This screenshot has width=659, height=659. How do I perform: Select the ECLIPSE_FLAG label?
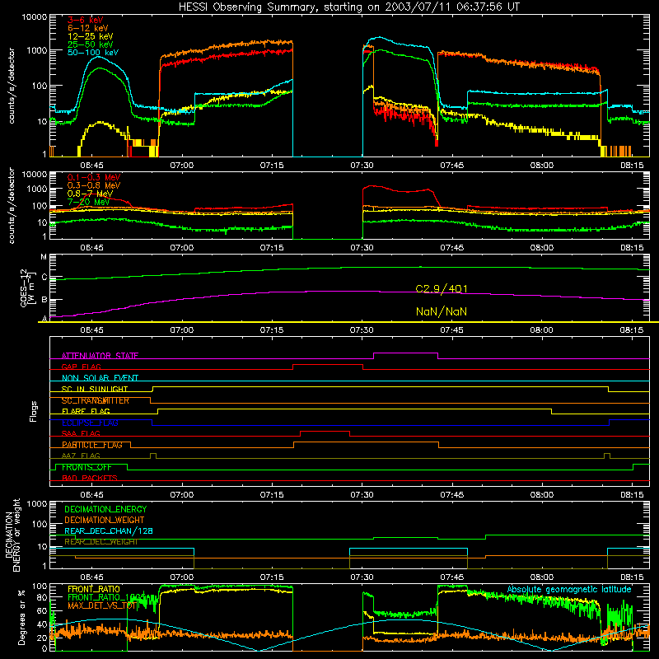[90, 423]
